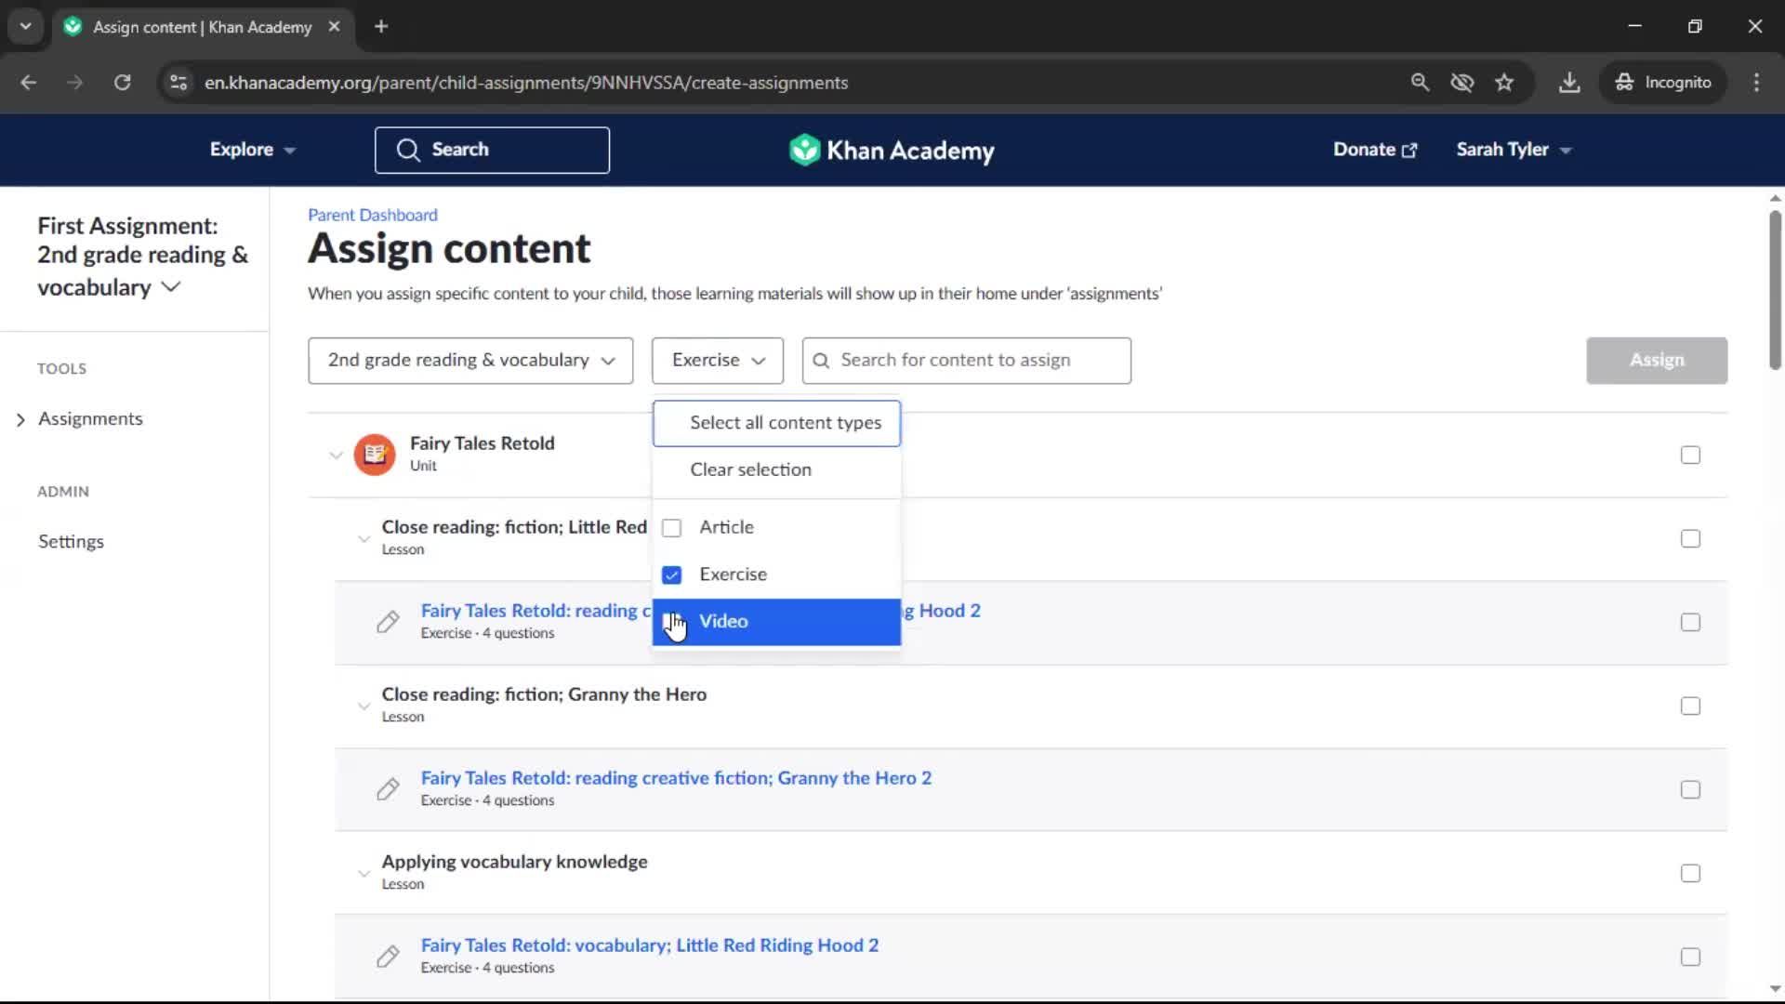This screenshot has height=1004, width=1785.
Task: Close the Assign content tab
Action: tap(335, 27)
